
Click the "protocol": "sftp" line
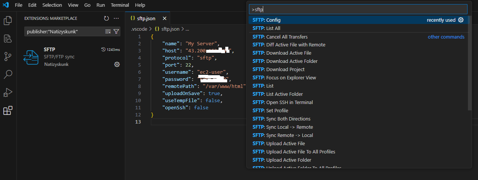coord(189,58)
